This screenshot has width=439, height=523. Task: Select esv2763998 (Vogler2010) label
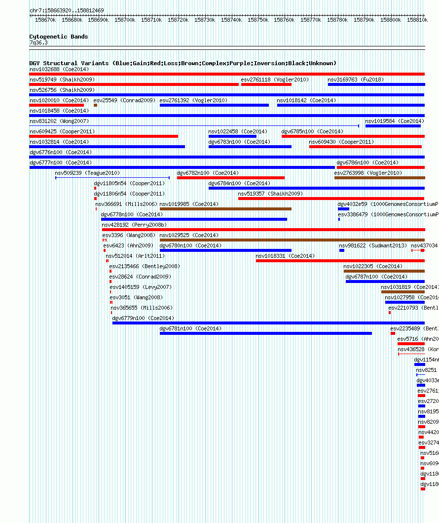[368, 173]
